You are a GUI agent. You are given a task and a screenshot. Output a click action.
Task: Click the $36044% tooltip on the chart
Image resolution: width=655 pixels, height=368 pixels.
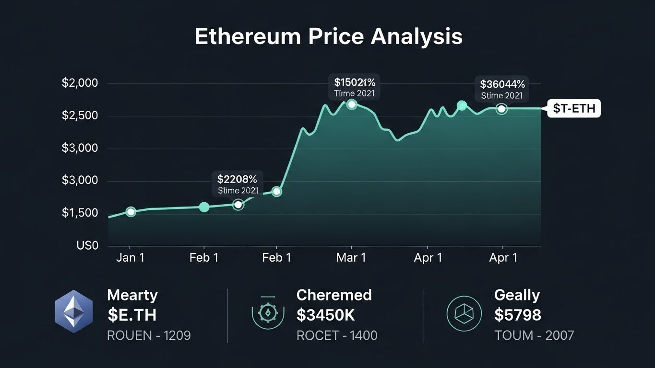pyautogui.click(x=502, y=89)
